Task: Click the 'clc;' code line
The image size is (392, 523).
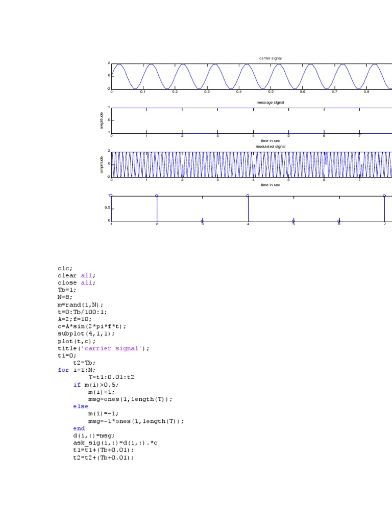Action: 65,268
